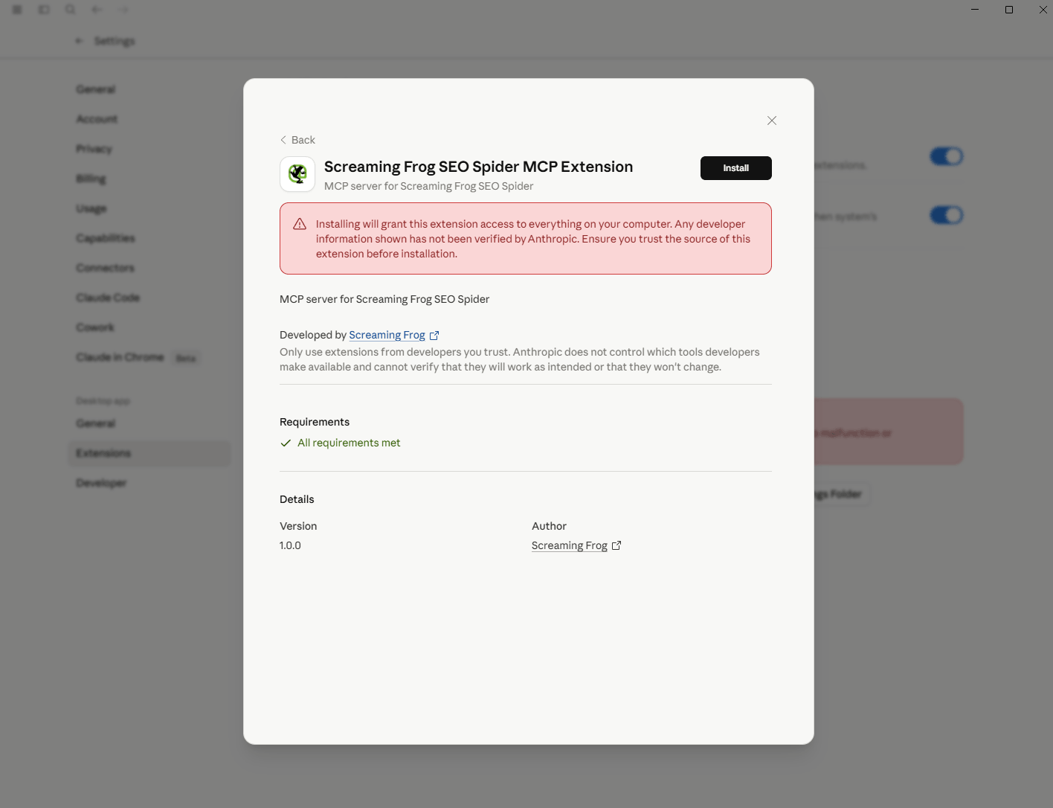Return from Settings using its back arrow
The image size is (1053, 808).
point(79,41)
